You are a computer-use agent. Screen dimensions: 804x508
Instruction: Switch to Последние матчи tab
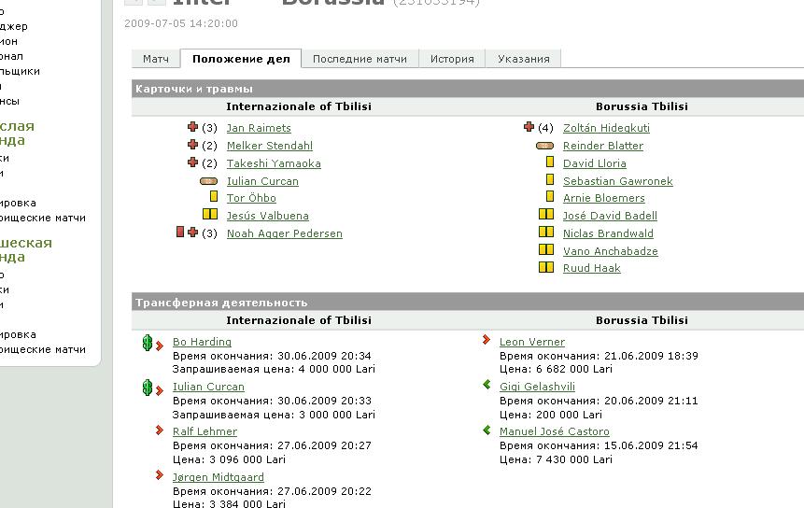pos(360,59)
